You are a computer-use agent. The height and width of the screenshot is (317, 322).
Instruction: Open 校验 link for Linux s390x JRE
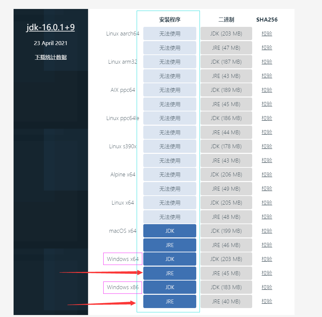coord(267,160)
